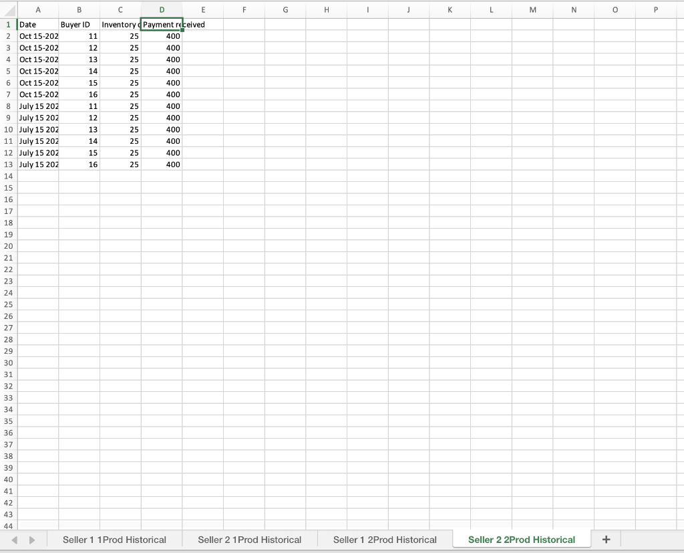This screenshot has height=553, width=684.
Task: Select row 13 header
Action: coord(8,164)
